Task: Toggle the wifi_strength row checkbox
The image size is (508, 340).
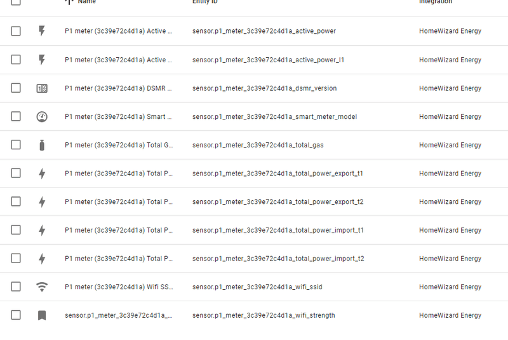Action: (16, 315)
